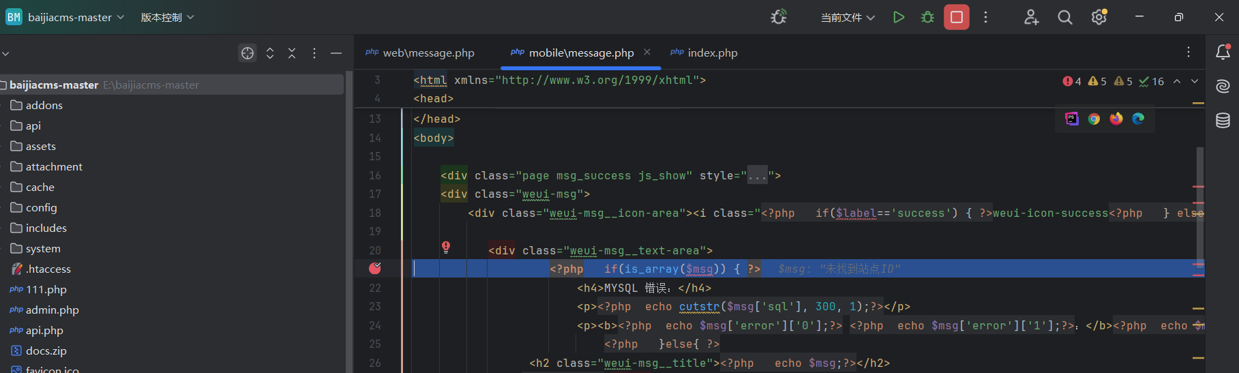Click the weak warnings count 5
The image size is (1239, 373).
[x=1123, y=81]
